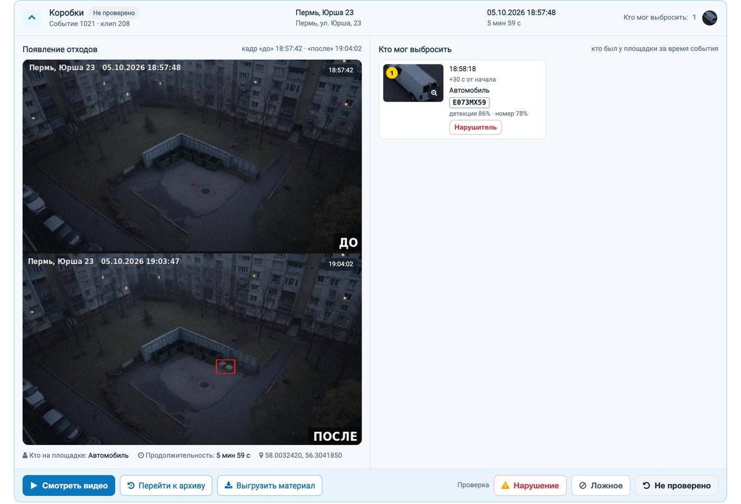This screenshot has height=504, width=741.
Task: Open the ПОСЛЕ after-frame image
Action: (x=192, y=349)
